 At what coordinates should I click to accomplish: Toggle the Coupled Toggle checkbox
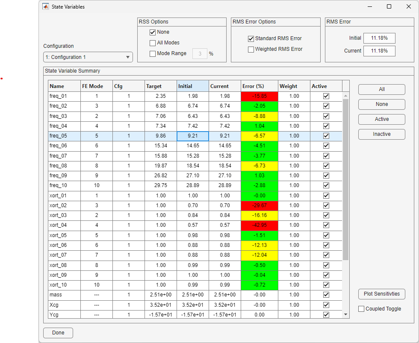pyautogui.click(x=361, y=309)
